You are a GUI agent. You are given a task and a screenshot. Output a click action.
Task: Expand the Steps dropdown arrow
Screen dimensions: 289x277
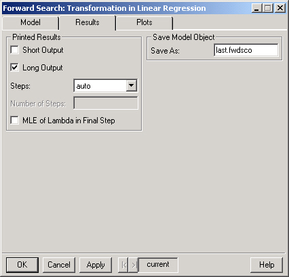click(x=132, y=85)
